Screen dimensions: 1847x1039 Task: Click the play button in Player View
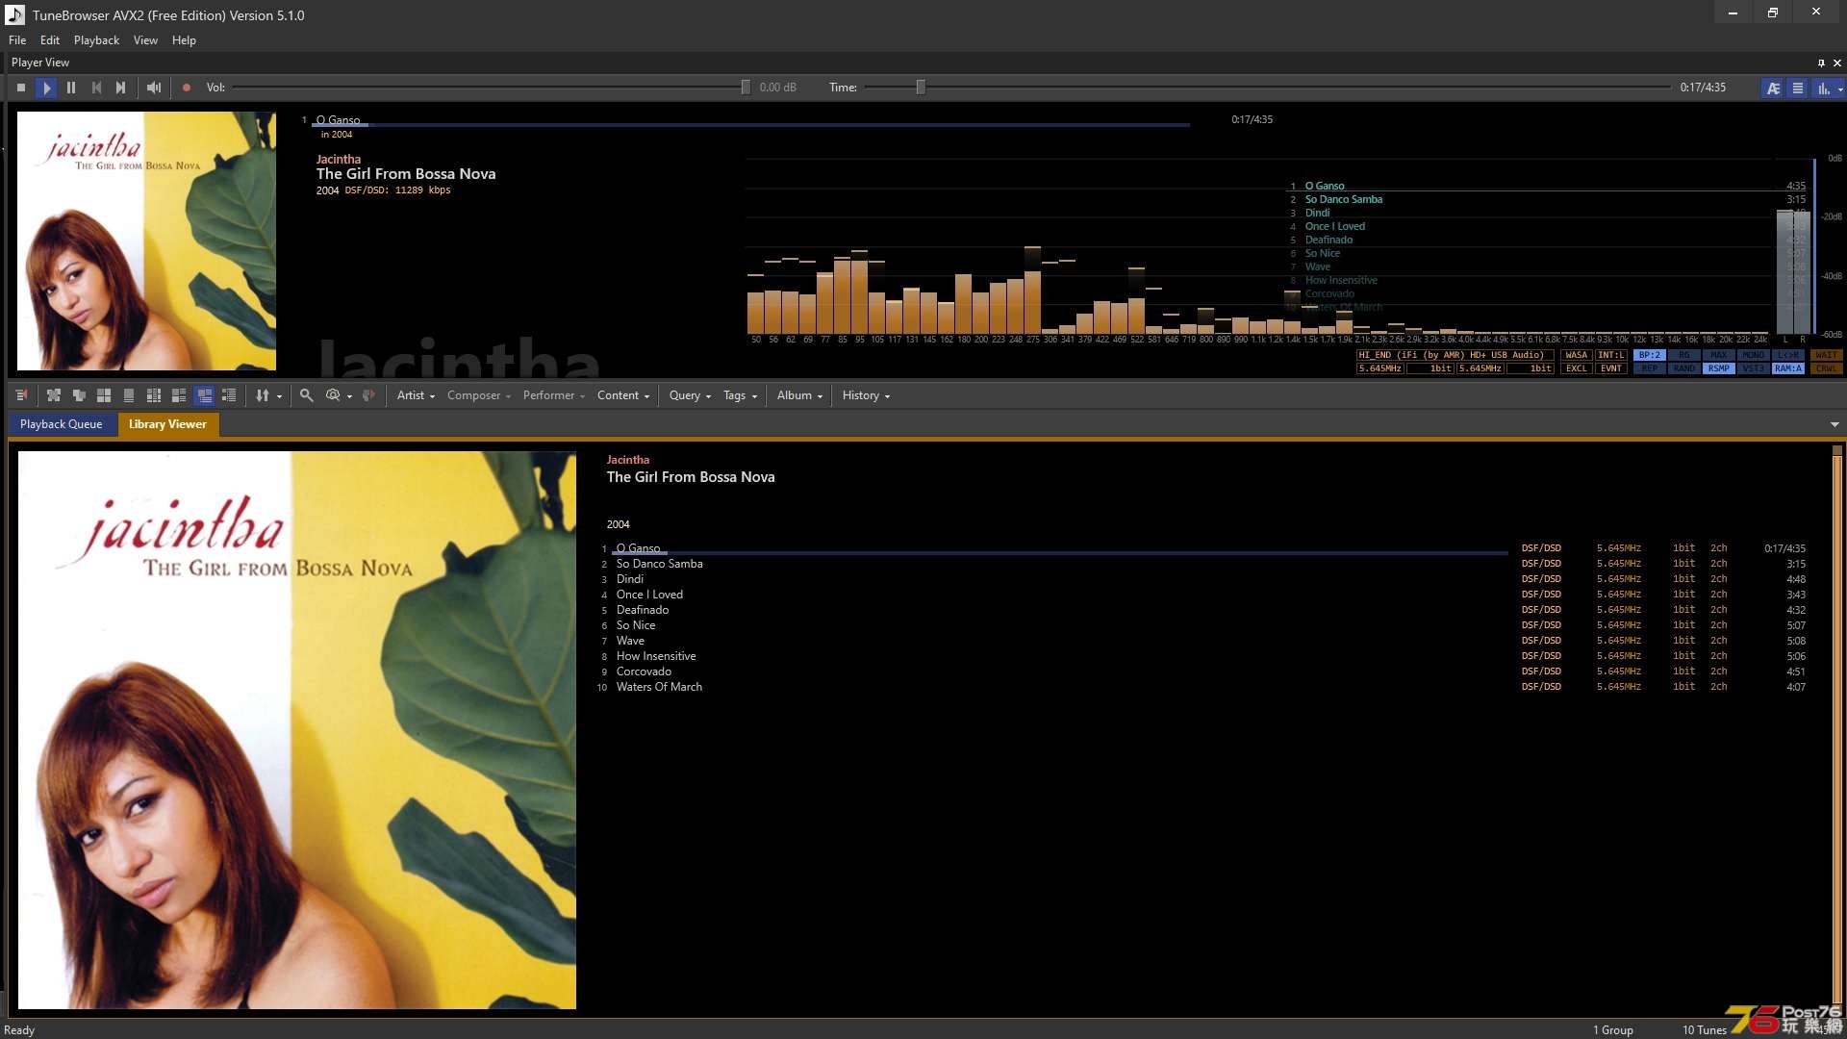46,88
